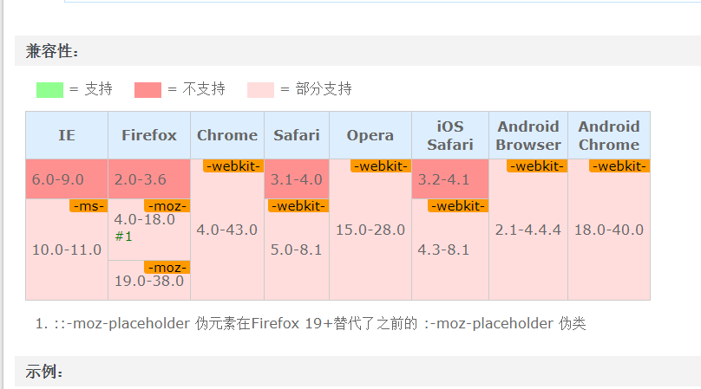The height and width of the screenshot is (389, 701).
Task: Click the Firefox 19.0-38.0 version cell
Action: click(x=149, y=281)
